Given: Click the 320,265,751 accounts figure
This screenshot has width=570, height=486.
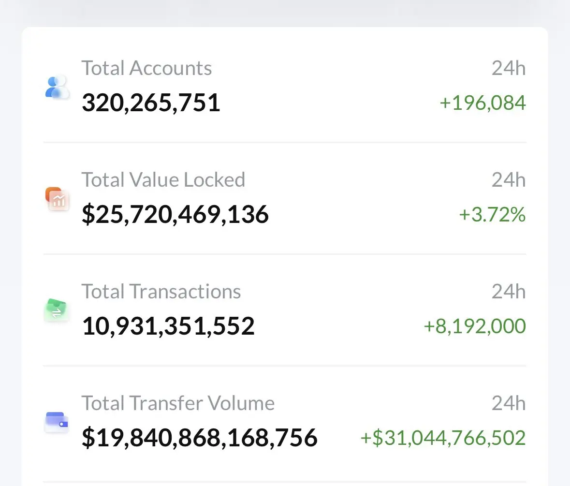Looking at the screenshot, I should tap(151, 103).
